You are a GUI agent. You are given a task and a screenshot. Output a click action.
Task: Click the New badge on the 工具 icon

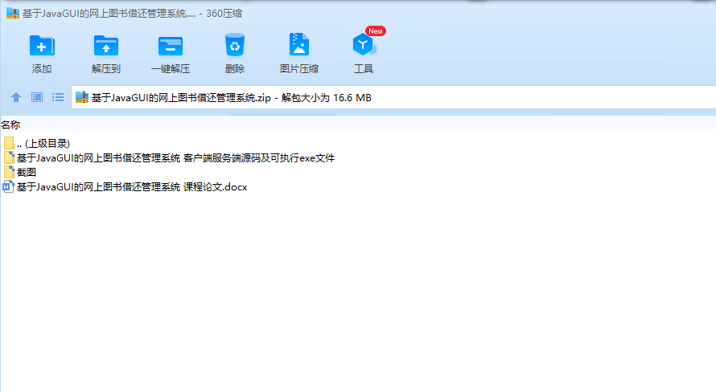pos(376,31)
